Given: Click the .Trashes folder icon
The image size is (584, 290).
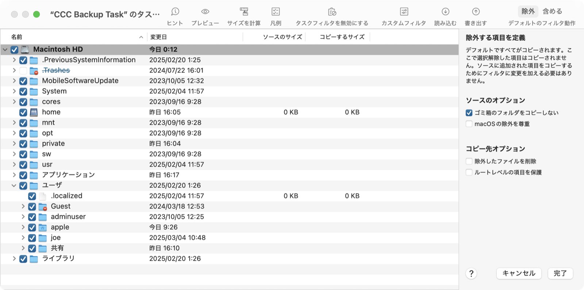Looking at the screenshot, I should tap(34, 71).
